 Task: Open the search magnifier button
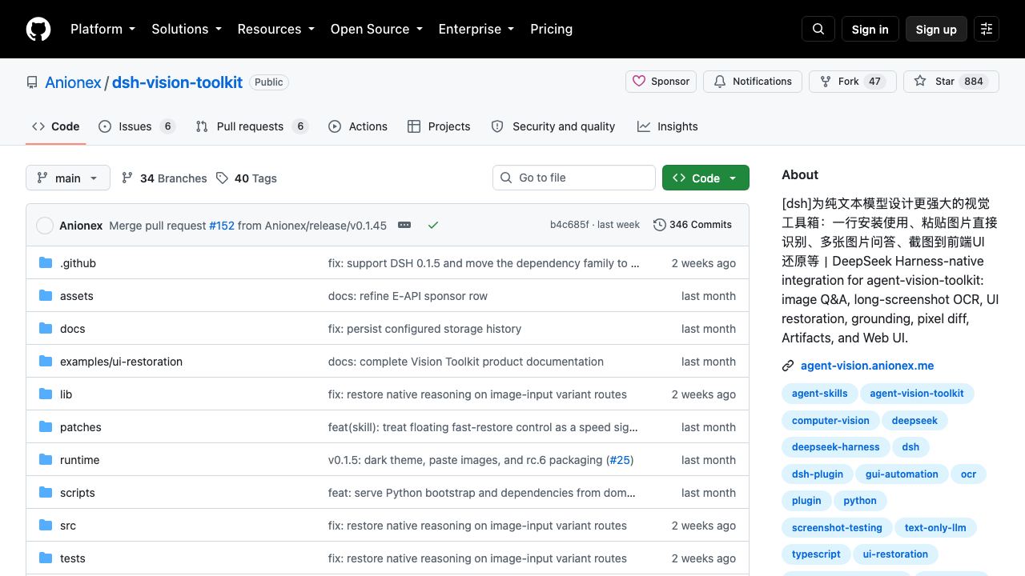tap(818, 29)
